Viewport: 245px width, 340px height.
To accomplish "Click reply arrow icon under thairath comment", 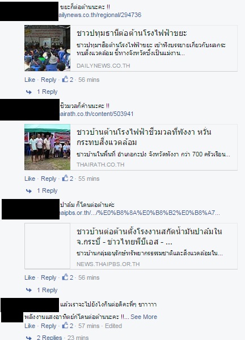I will pos(29,191).
